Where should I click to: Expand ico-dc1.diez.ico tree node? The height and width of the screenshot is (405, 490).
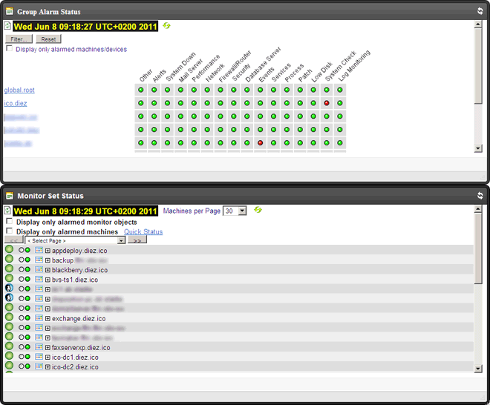48,358
